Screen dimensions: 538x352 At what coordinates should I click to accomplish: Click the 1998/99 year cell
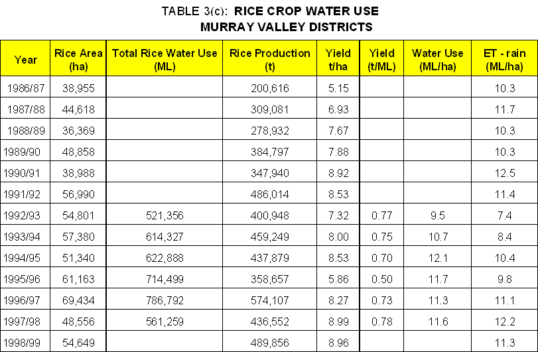[26, 343]
